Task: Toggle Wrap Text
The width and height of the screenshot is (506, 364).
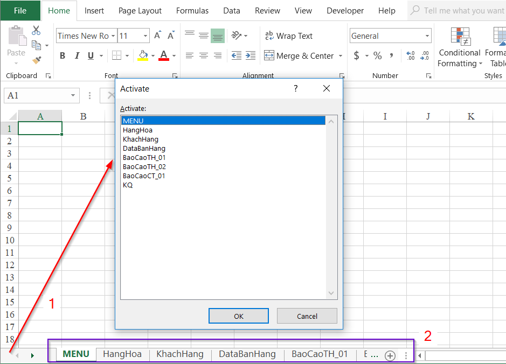Action: click(289, 36)
